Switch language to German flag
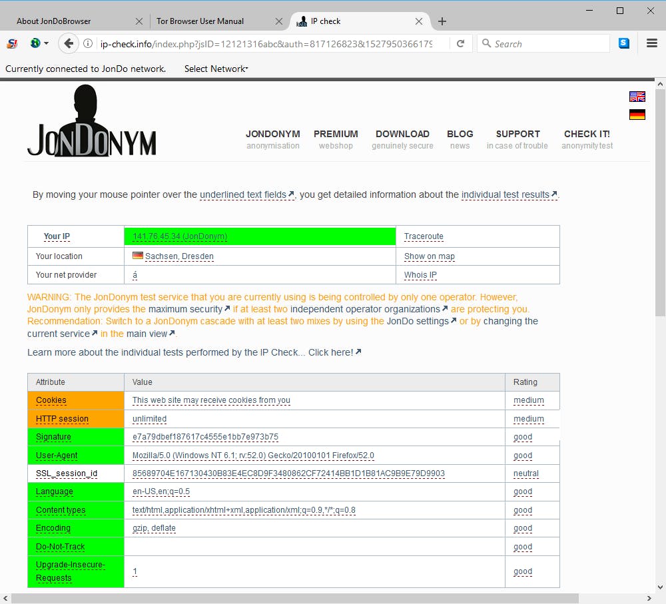The height and width of the screenshot is (604, 666). (x=637, y=115)
